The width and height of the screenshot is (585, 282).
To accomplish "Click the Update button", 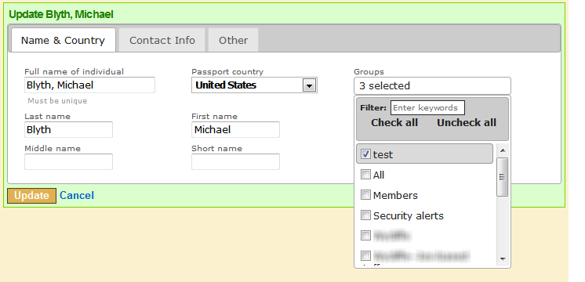I will pyautogui.click(x=31, y=196).
